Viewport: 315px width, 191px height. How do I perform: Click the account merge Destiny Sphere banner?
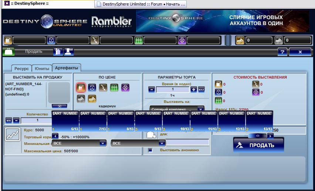223,21
